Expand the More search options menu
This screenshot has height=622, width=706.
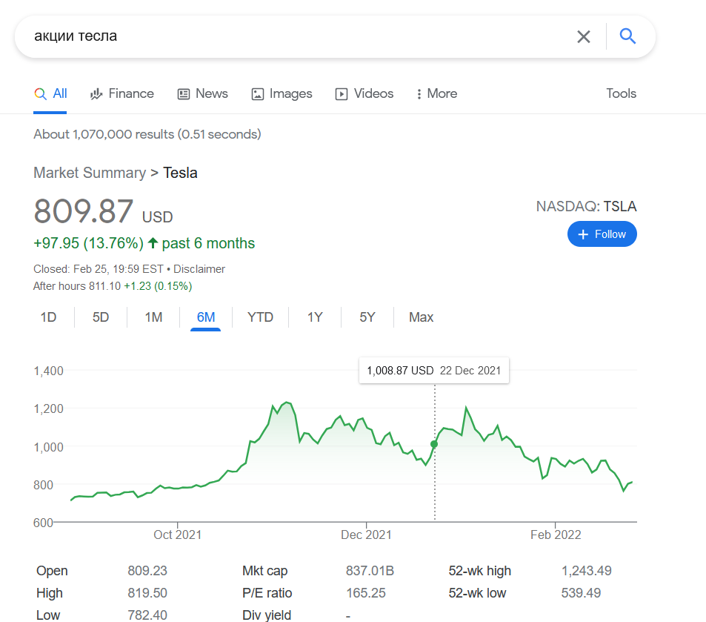click(436, 93)
